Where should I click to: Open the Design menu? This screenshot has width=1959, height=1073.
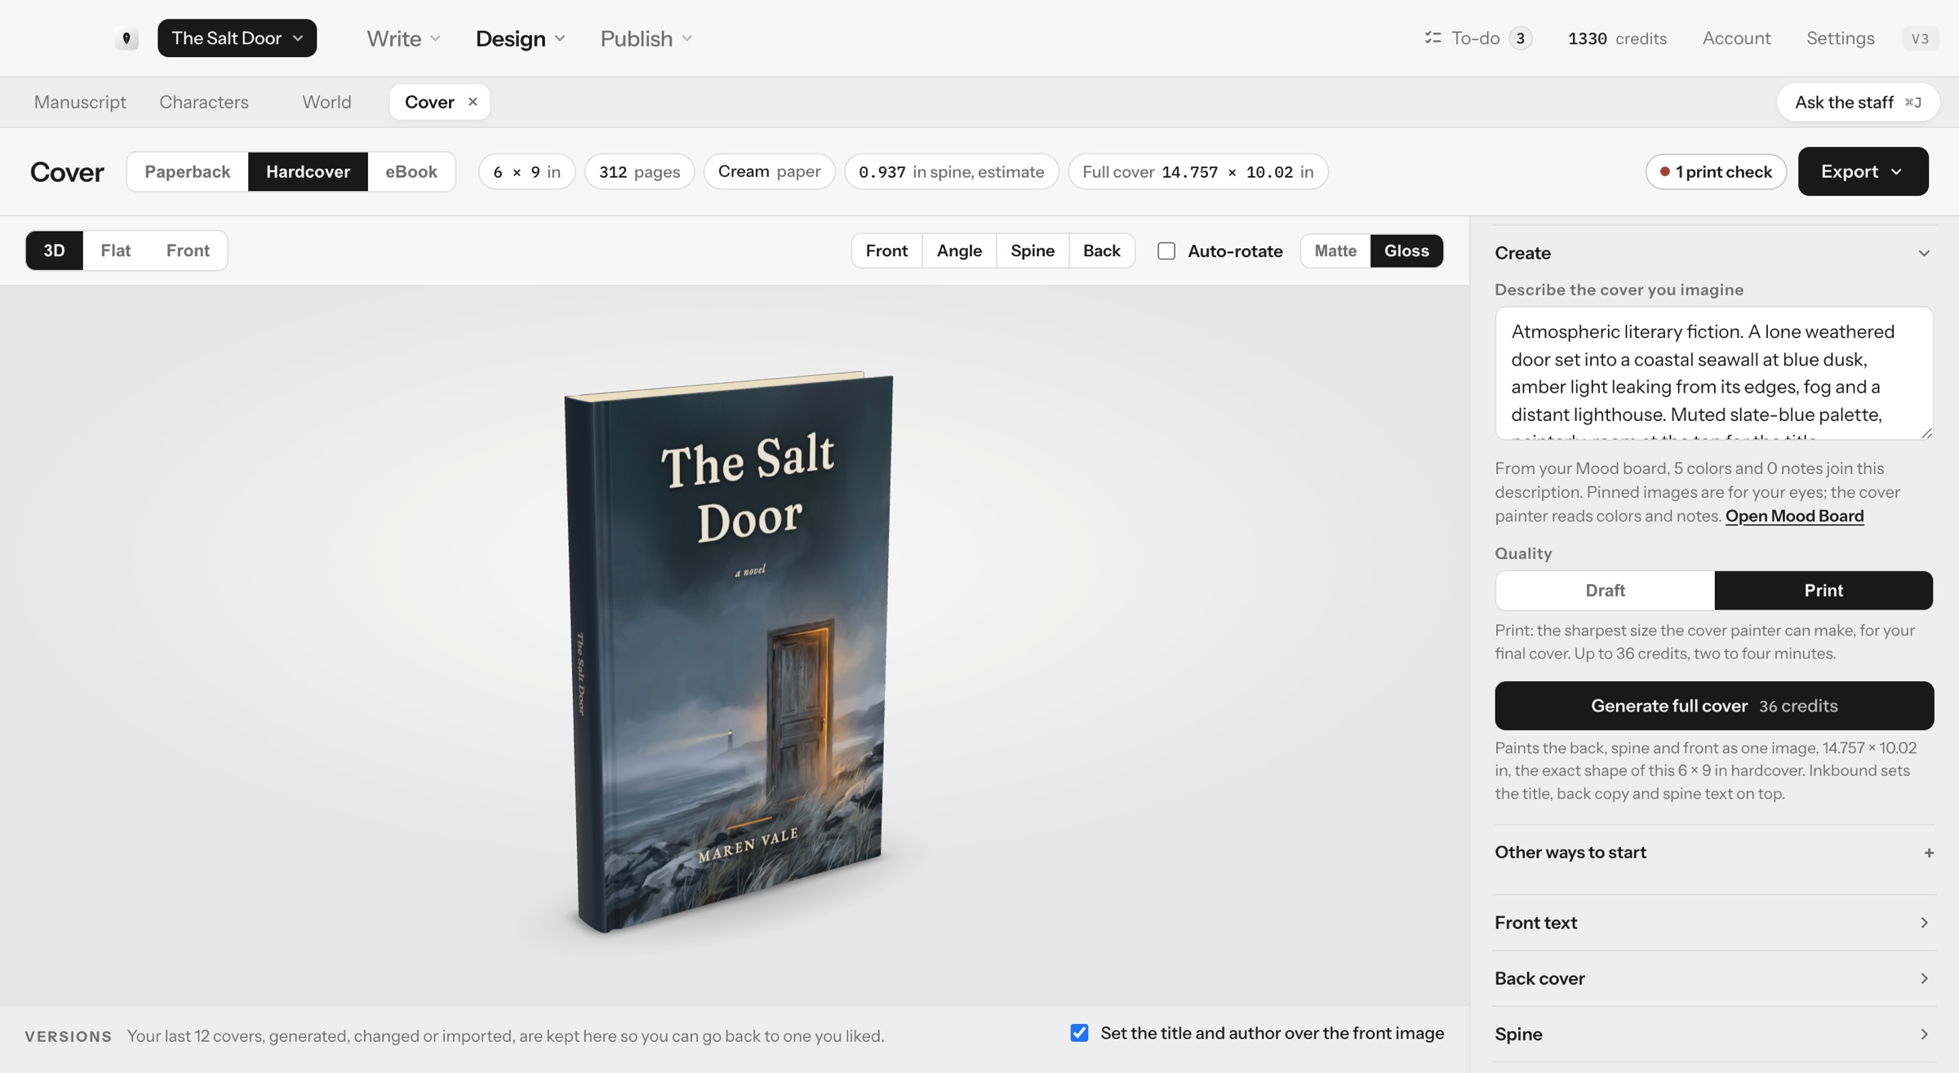[x=520, y=38]
